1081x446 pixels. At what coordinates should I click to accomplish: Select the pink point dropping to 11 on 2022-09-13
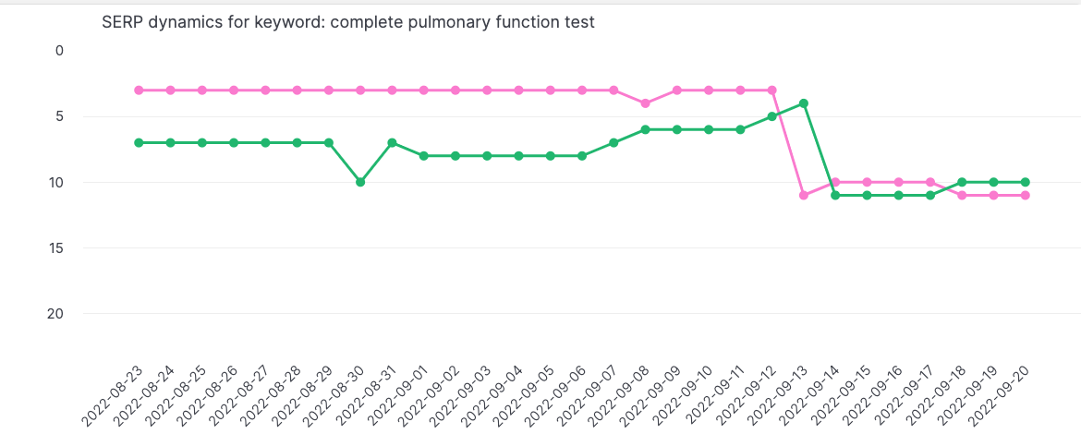pos(804,195)
